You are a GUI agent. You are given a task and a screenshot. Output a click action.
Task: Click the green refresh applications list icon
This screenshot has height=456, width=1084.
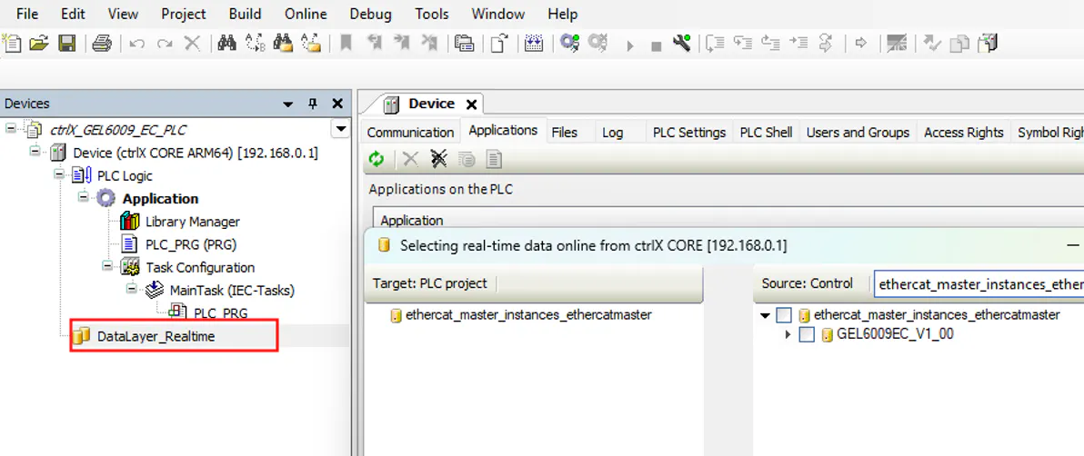click(x=376, y=160)
